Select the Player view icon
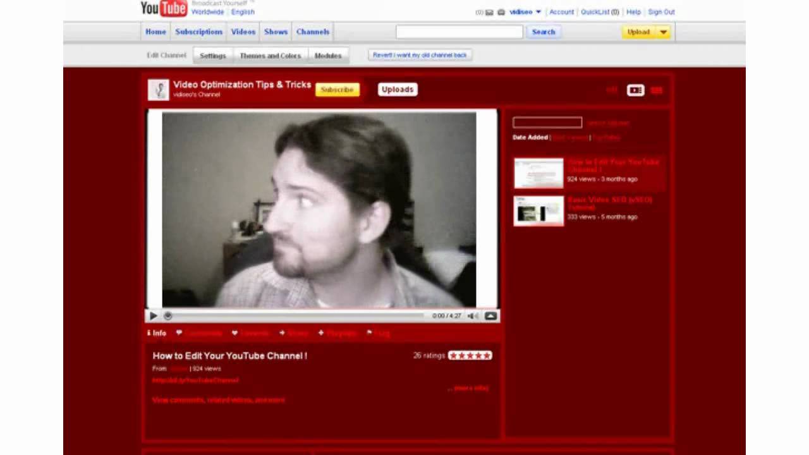 coord(635,90)
